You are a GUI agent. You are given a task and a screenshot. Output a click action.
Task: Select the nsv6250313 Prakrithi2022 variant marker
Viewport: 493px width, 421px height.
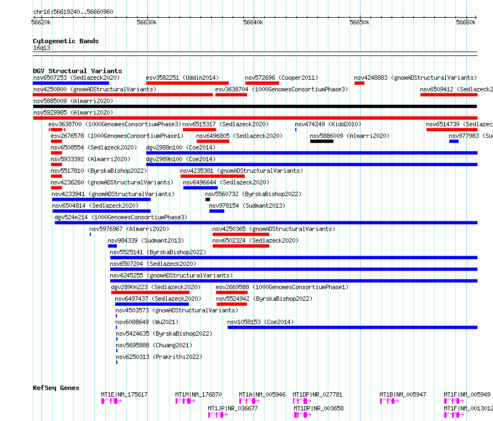(117, 362)
